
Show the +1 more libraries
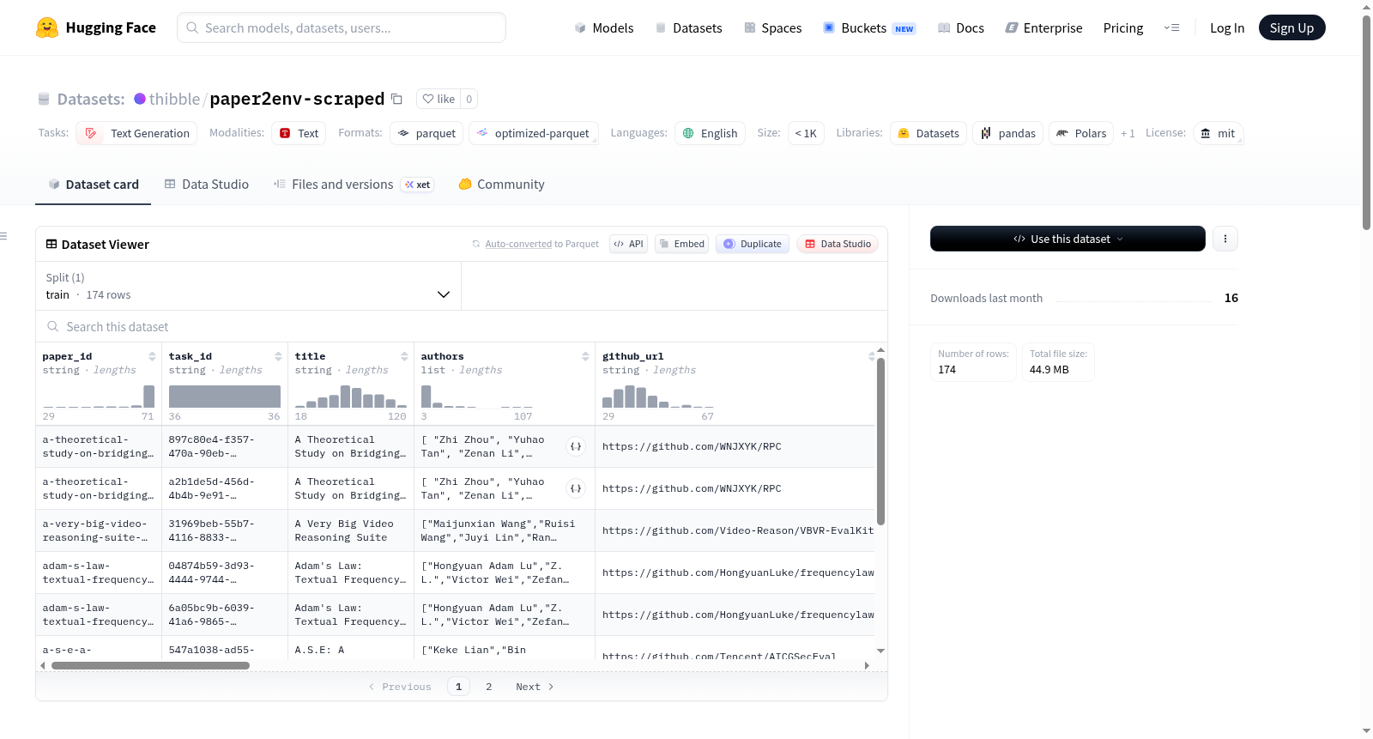pyautogui.click(x=1128, y=133)
